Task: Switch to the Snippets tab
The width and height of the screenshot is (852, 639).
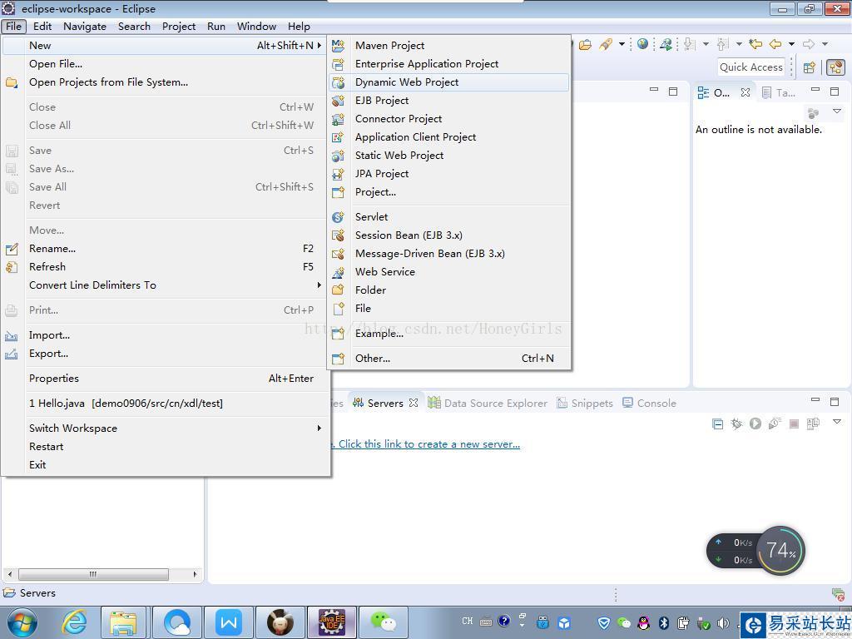Action: [x=585, y=404]
